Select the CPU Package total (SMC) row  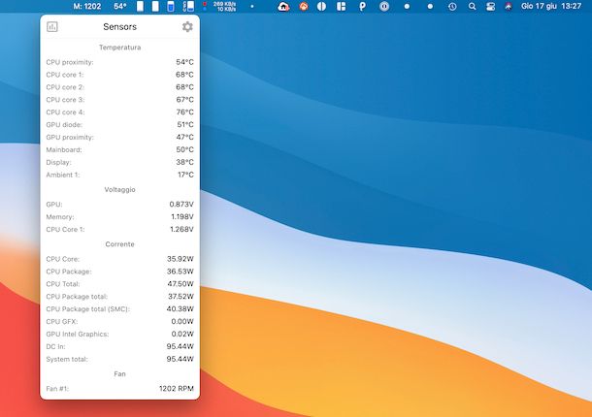[119, 308]
